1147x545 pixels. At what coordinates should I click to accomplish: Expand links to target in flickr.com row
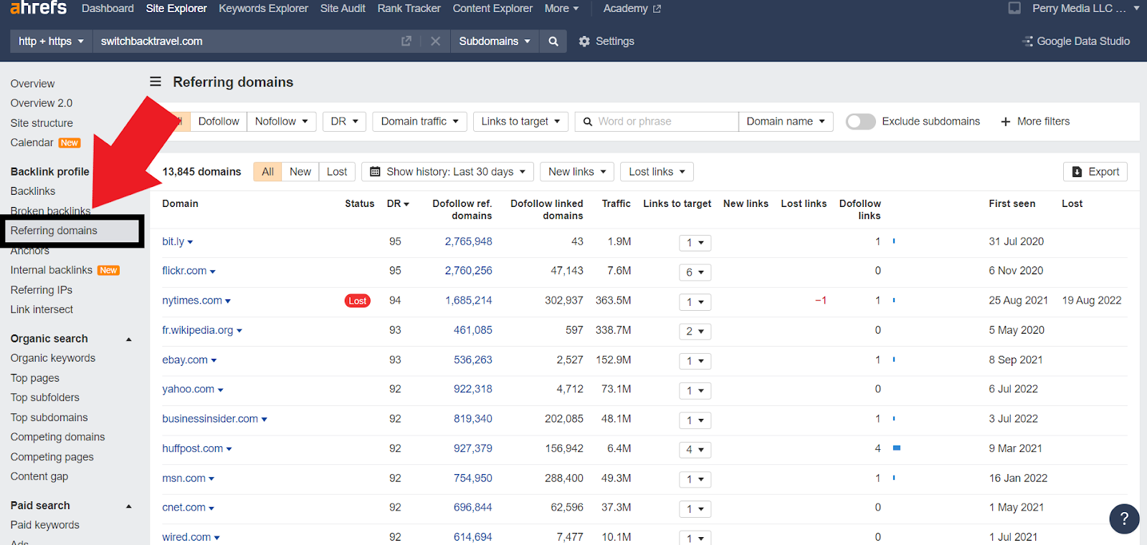tap(695, 272)
